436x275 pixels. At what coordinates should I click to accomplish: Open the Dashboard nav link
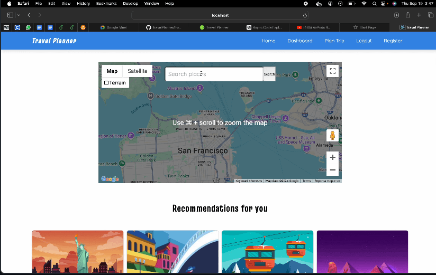[x=299, y=41]
